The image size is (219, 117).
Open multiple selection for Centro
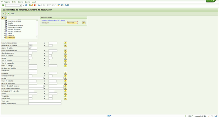pos(65,58)
